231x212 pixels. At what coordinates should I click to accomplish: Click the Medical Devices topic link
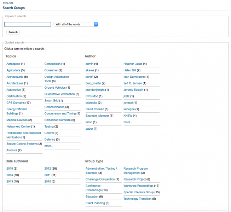pos(17,120)
